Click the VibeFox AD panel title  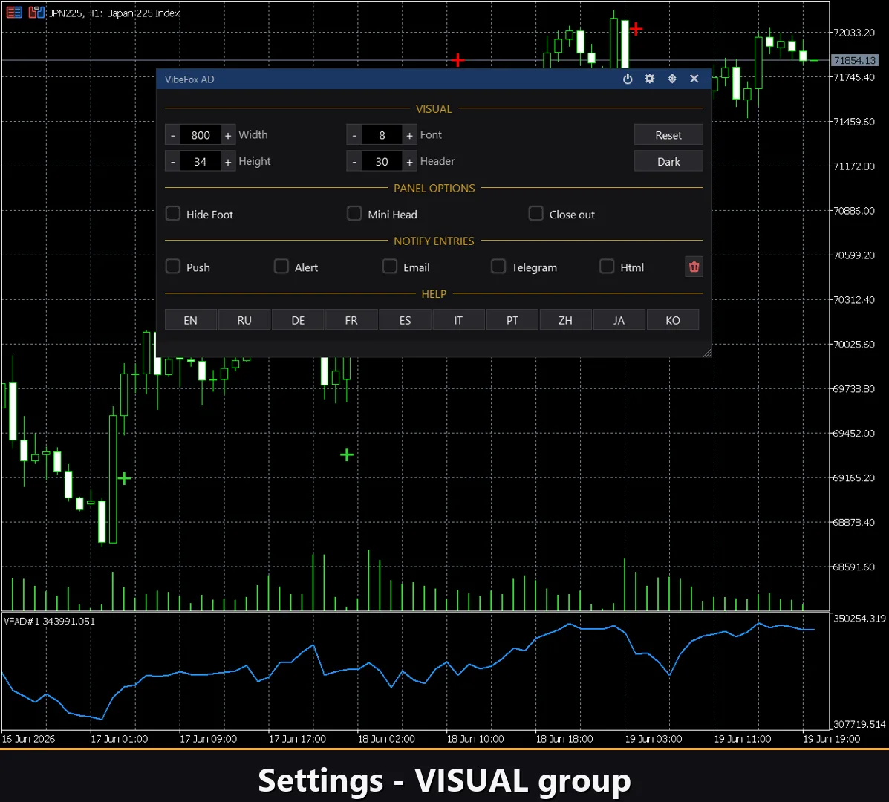tap(189, 79)
